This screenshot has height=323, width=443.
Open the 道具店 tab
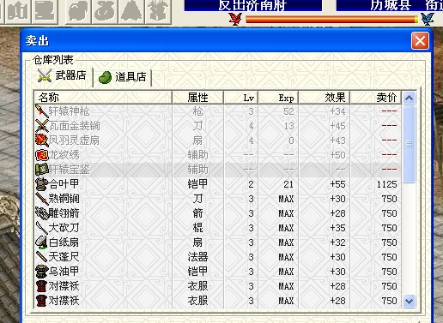click(x=123, y=77)
